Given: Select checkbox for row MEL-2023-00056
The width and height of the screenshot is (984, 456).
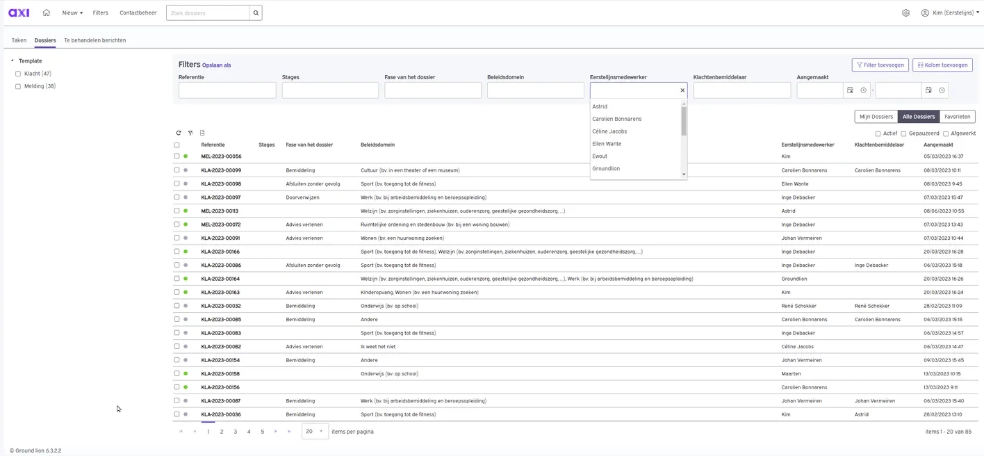Looking at the screenshot, I should click(x=177, y=156).
